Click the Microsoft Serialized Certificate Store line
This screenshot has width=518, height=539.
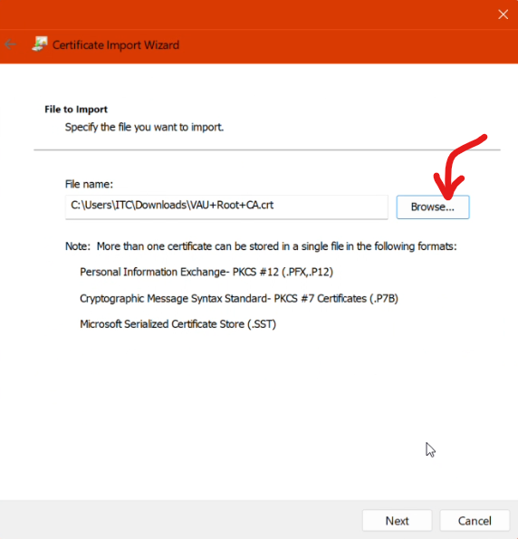click(x=177, y=324)
